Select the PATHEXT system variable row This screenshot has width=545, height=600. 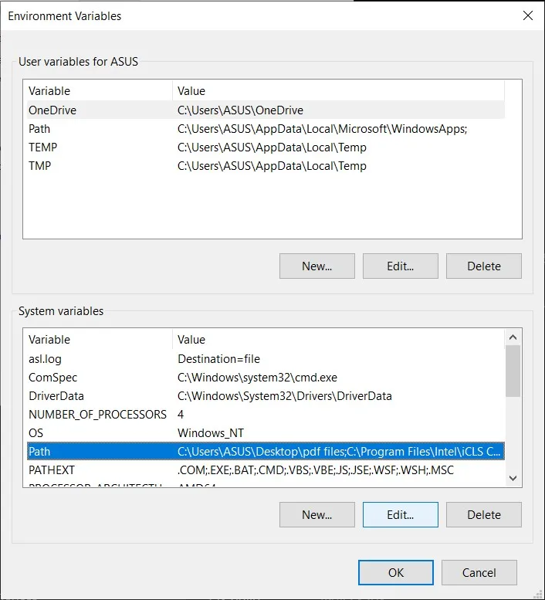(52, 469)
